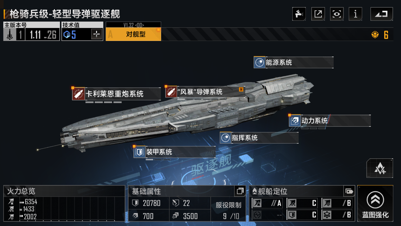The width and height of the screenshot is (401, 226).
Task: Toggle the eye view-mode icon
Action: tap(337, 14)
